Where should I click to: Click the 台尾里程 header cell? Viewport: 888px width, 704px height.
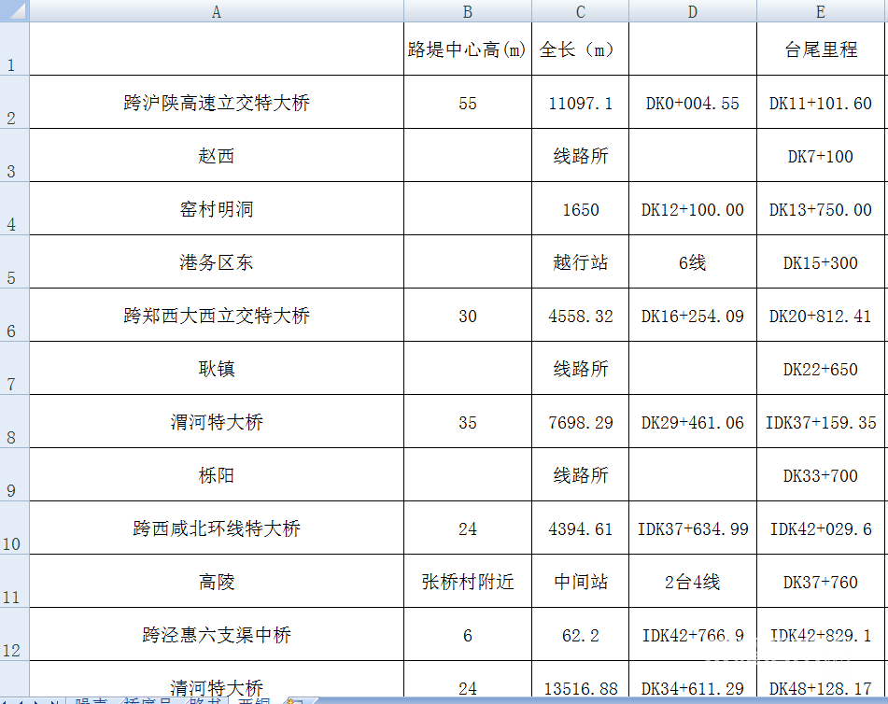821,50
